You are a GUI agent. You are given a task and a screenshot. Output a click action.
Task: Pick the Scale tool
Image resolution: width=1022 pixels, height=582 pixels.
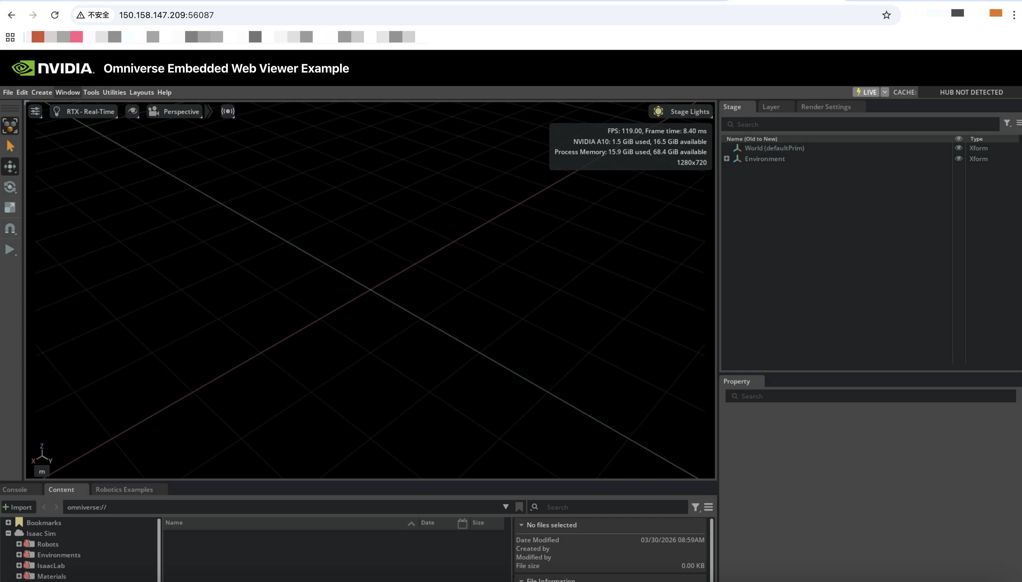[11, 207]
